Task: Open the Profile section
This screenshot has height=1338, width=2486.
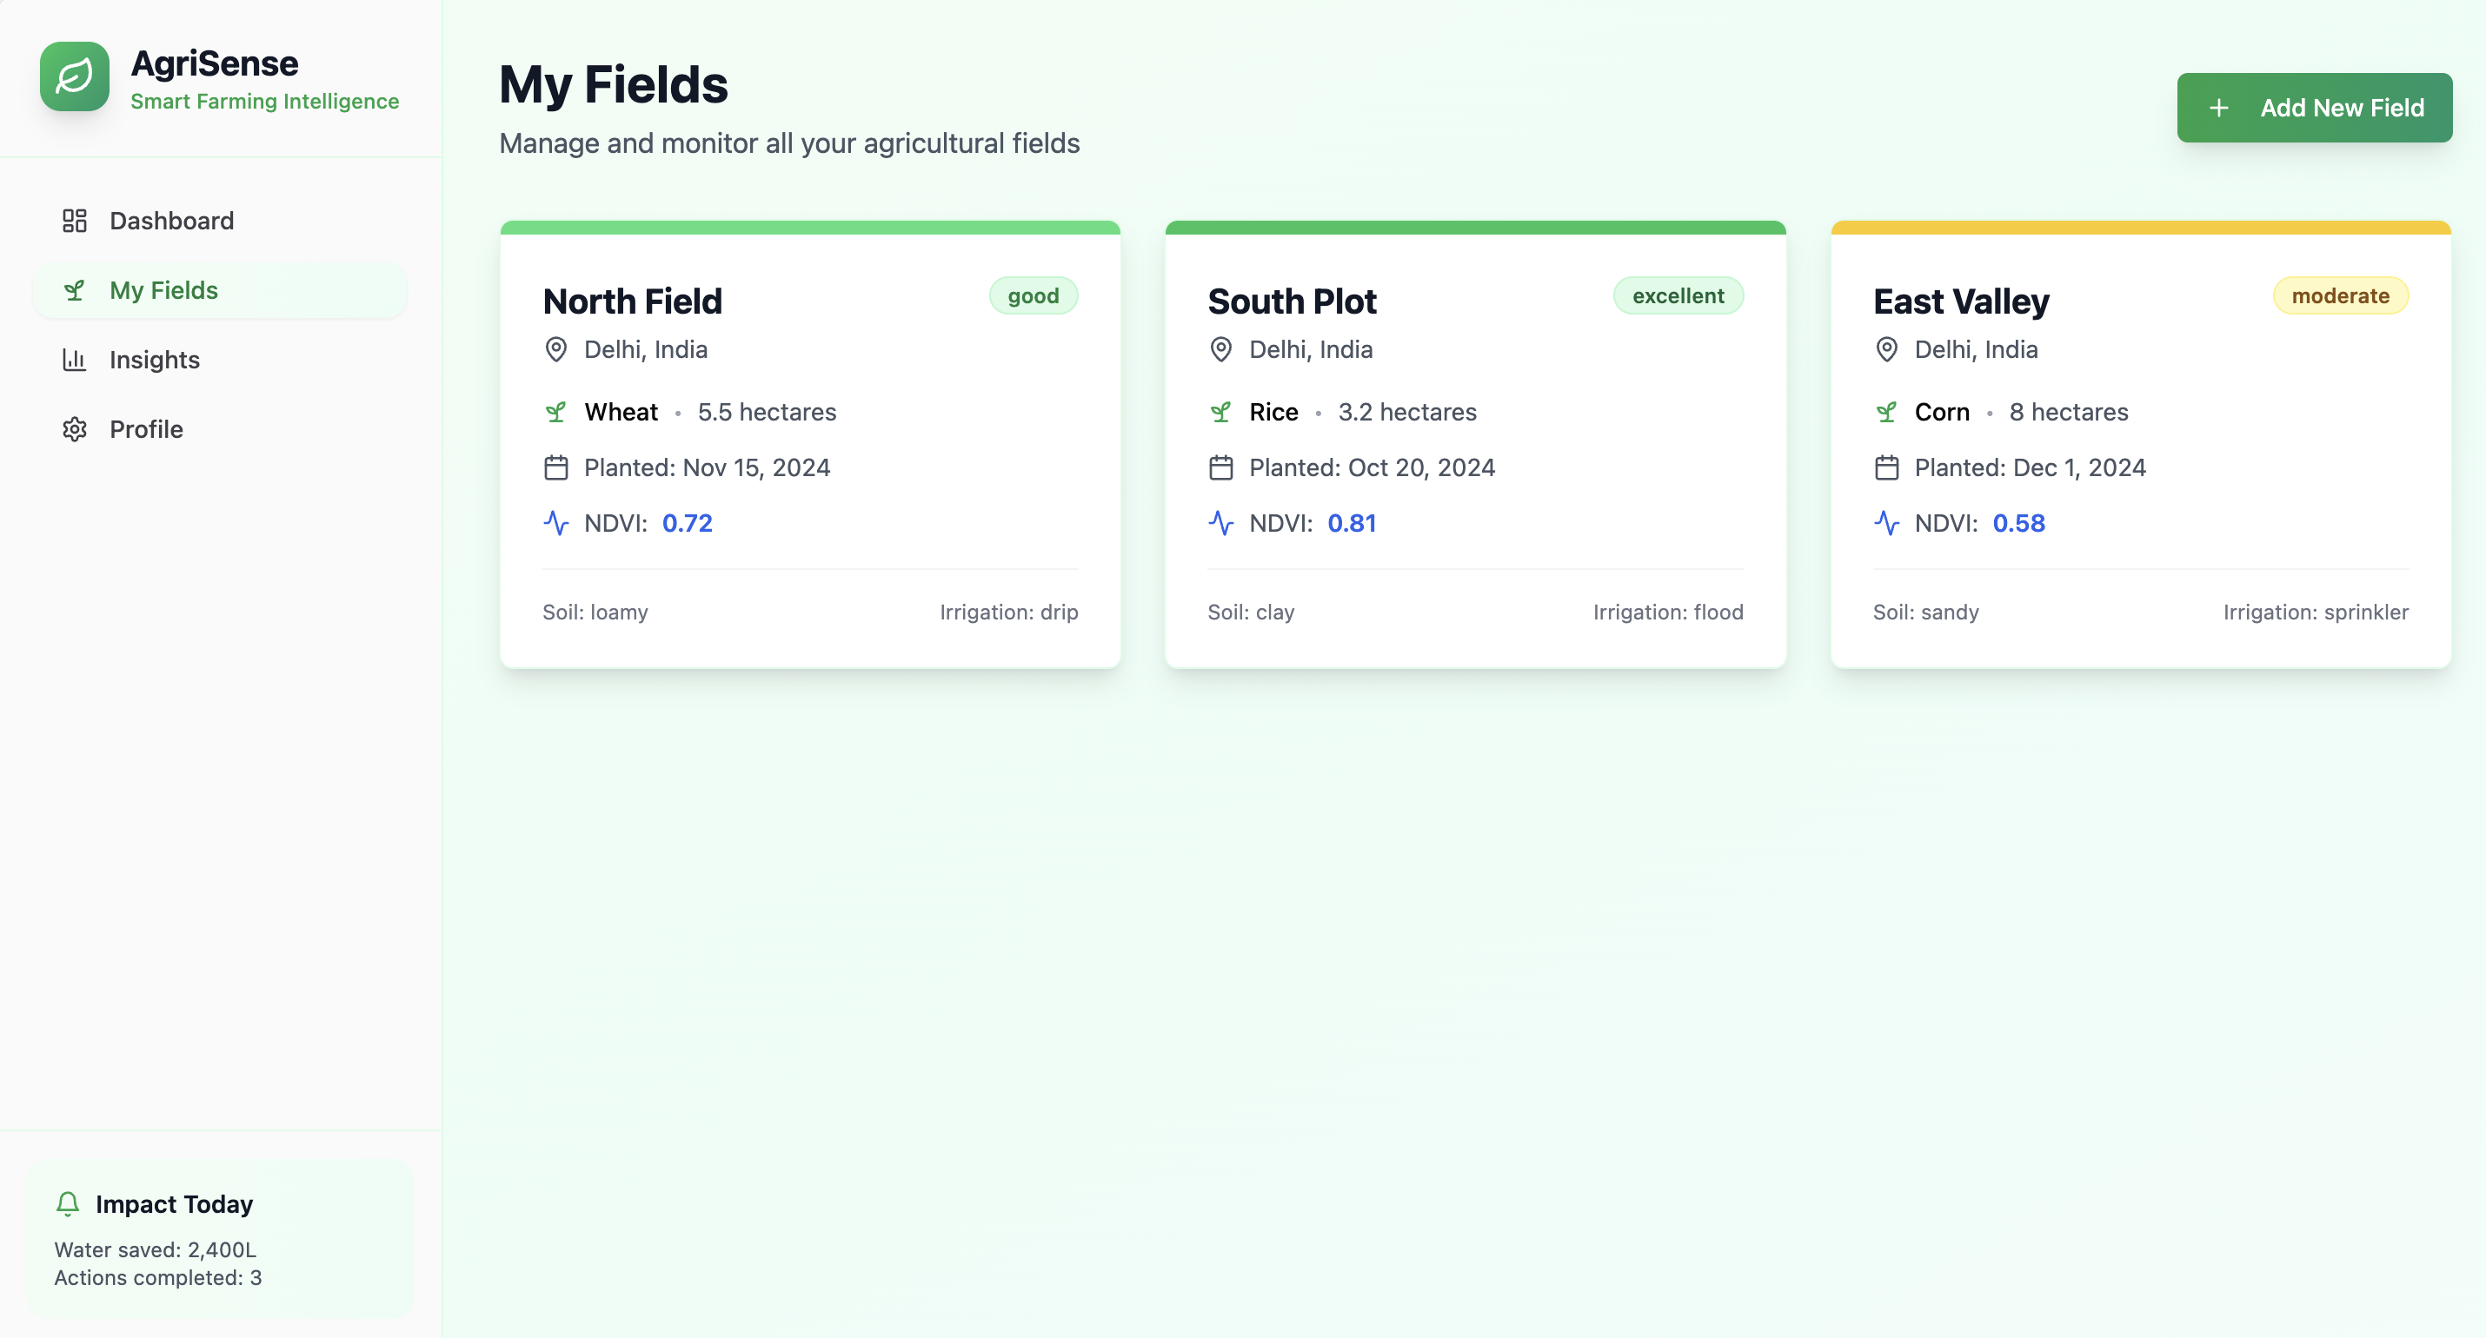Action: tap(146, 429)
